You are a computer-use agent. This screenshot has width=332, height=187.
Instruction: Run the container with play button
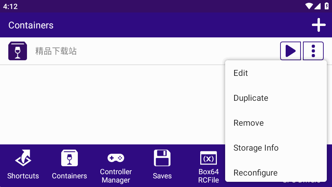click(290, 51)
